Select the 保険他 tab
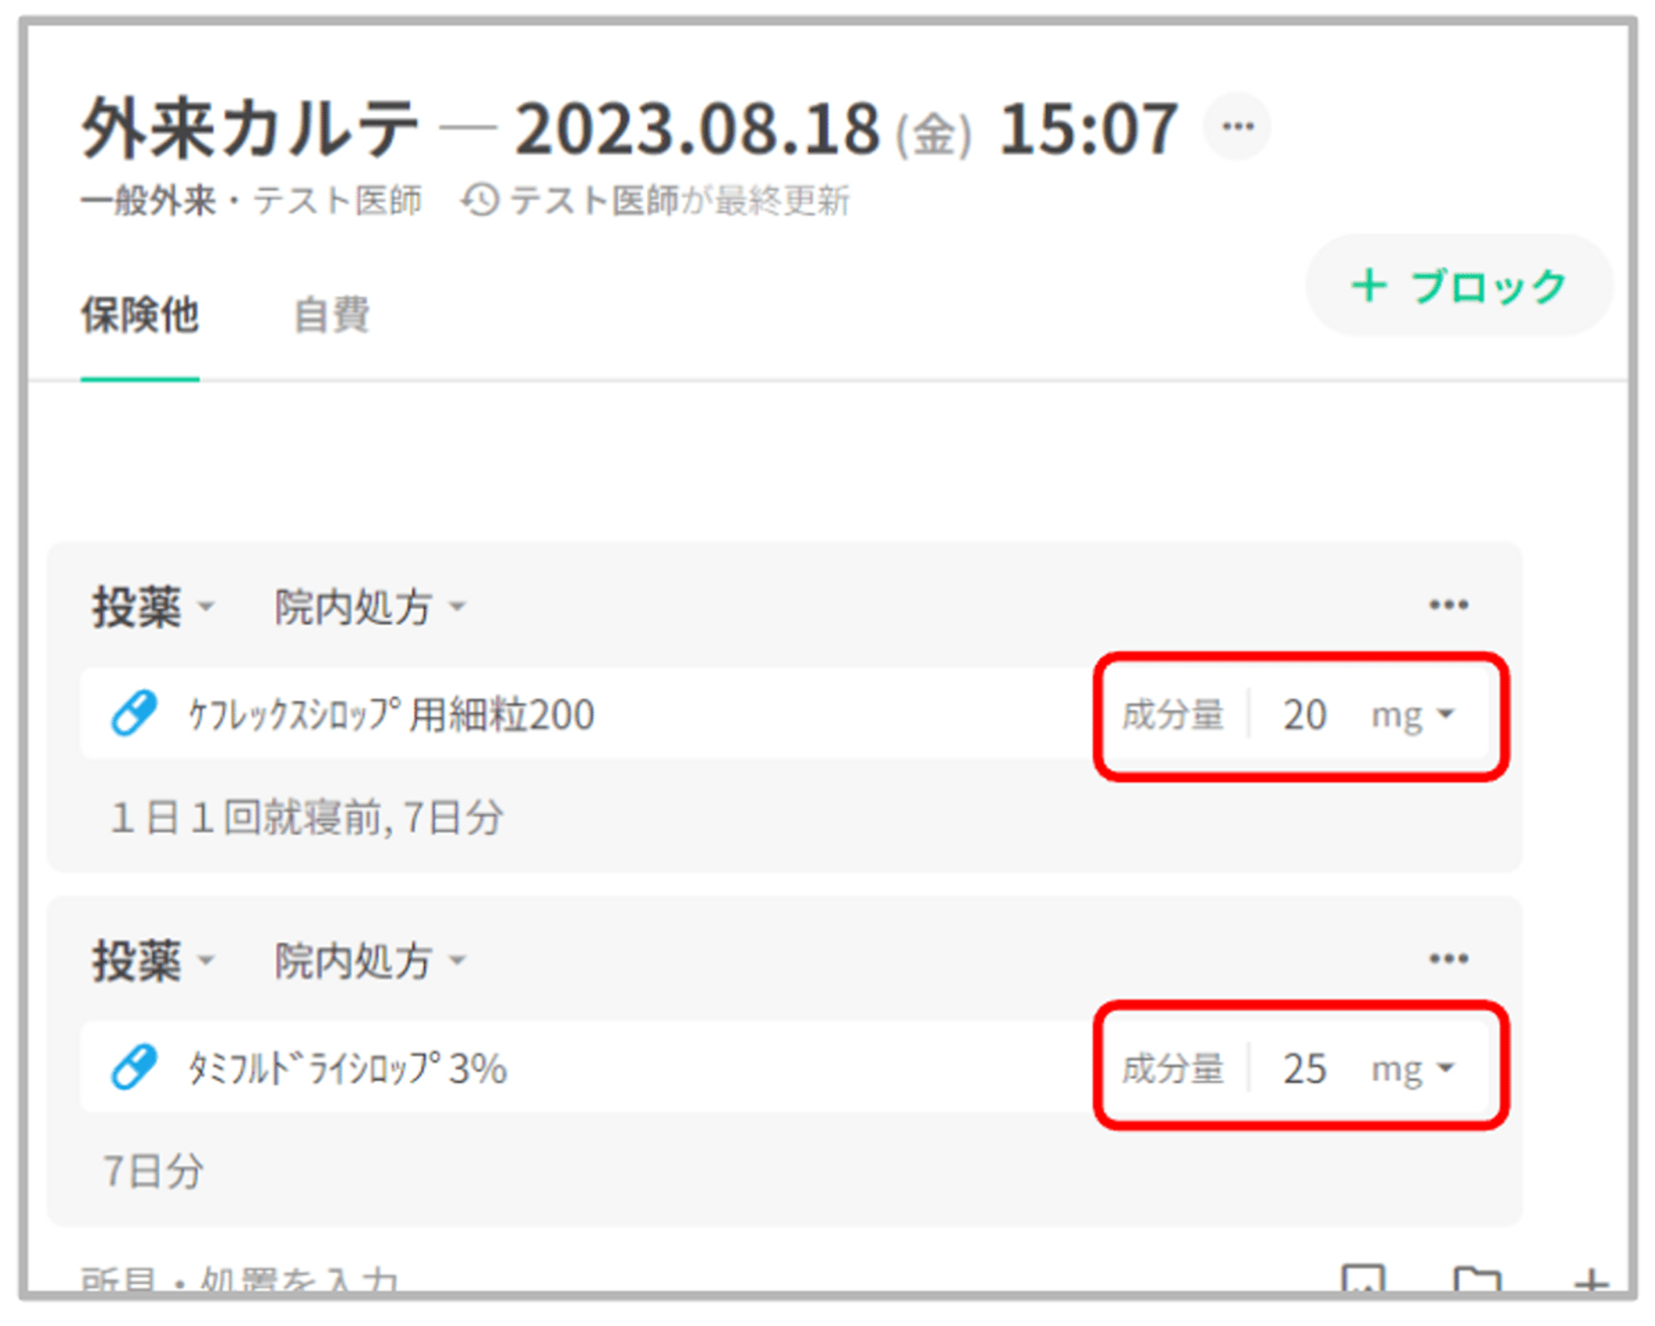The width and height of the screenshot is (1655, 1326). click(140, 315)
